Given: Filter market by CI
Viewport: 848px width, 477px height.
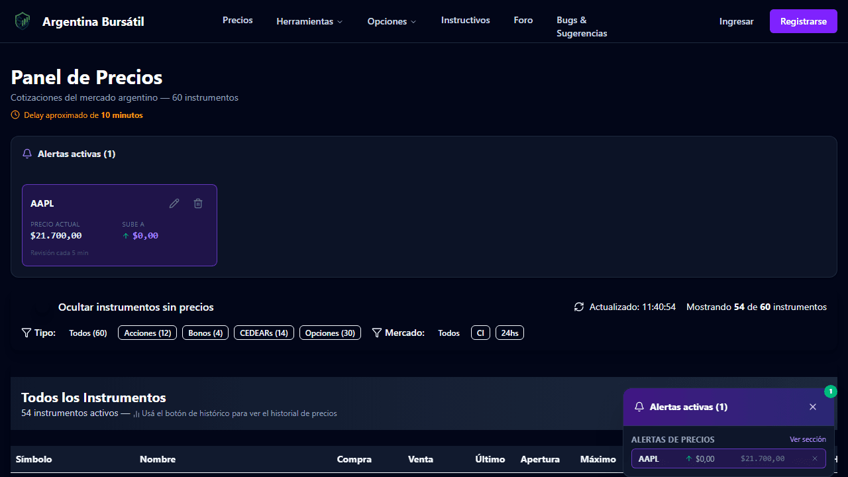Looking at the screenshot, I should tap(480, 333).
